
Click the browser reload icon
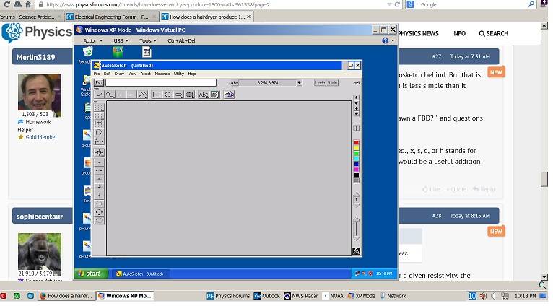(6, 4)
